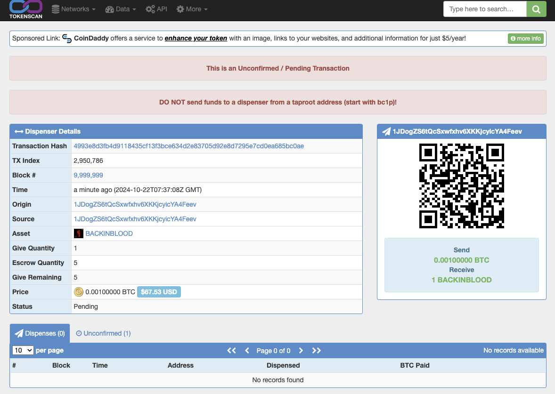The height and width of the screenshot is (394, 555).
Task: Go to the next page
Action: tap(301, 351)
